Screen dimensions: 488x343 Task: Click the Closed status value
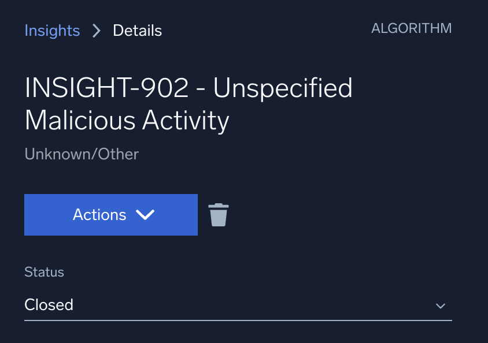click(49, 305)
